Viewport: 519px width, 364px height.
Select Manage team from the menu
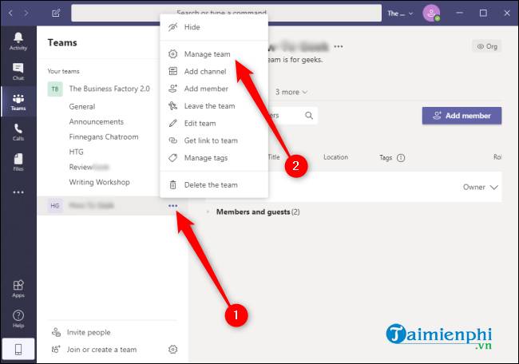(214, 54)
